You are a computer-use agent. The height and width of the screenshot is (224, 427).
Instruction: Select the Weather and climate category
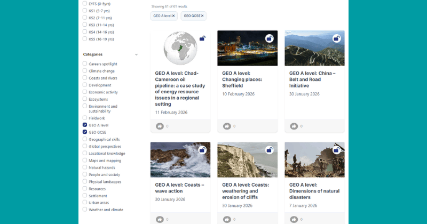pos(85,209)
